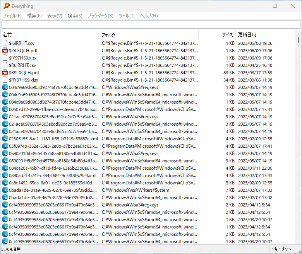
Task: Open the 検索(S) menu
Action: tap(75, 16)
